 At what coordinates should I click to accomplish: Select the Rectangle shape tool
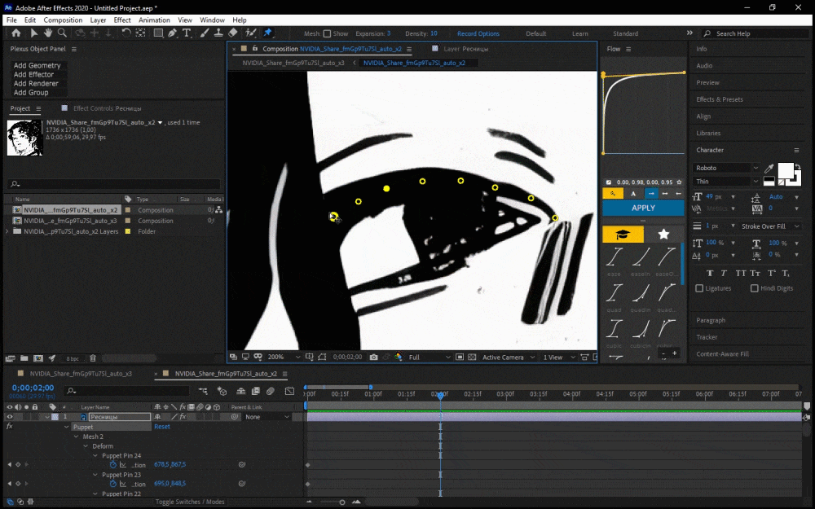click(158, 33)
